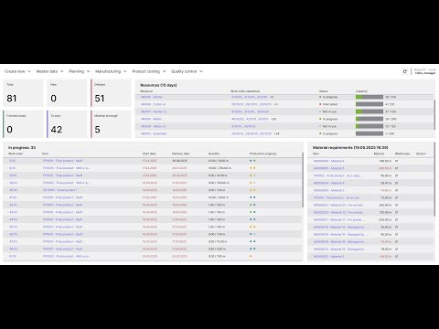Image resolution: width=439 pixels, height=329 pixels.
Task: Click the In progress: 33 heading
Action: [x=22, y=147]
